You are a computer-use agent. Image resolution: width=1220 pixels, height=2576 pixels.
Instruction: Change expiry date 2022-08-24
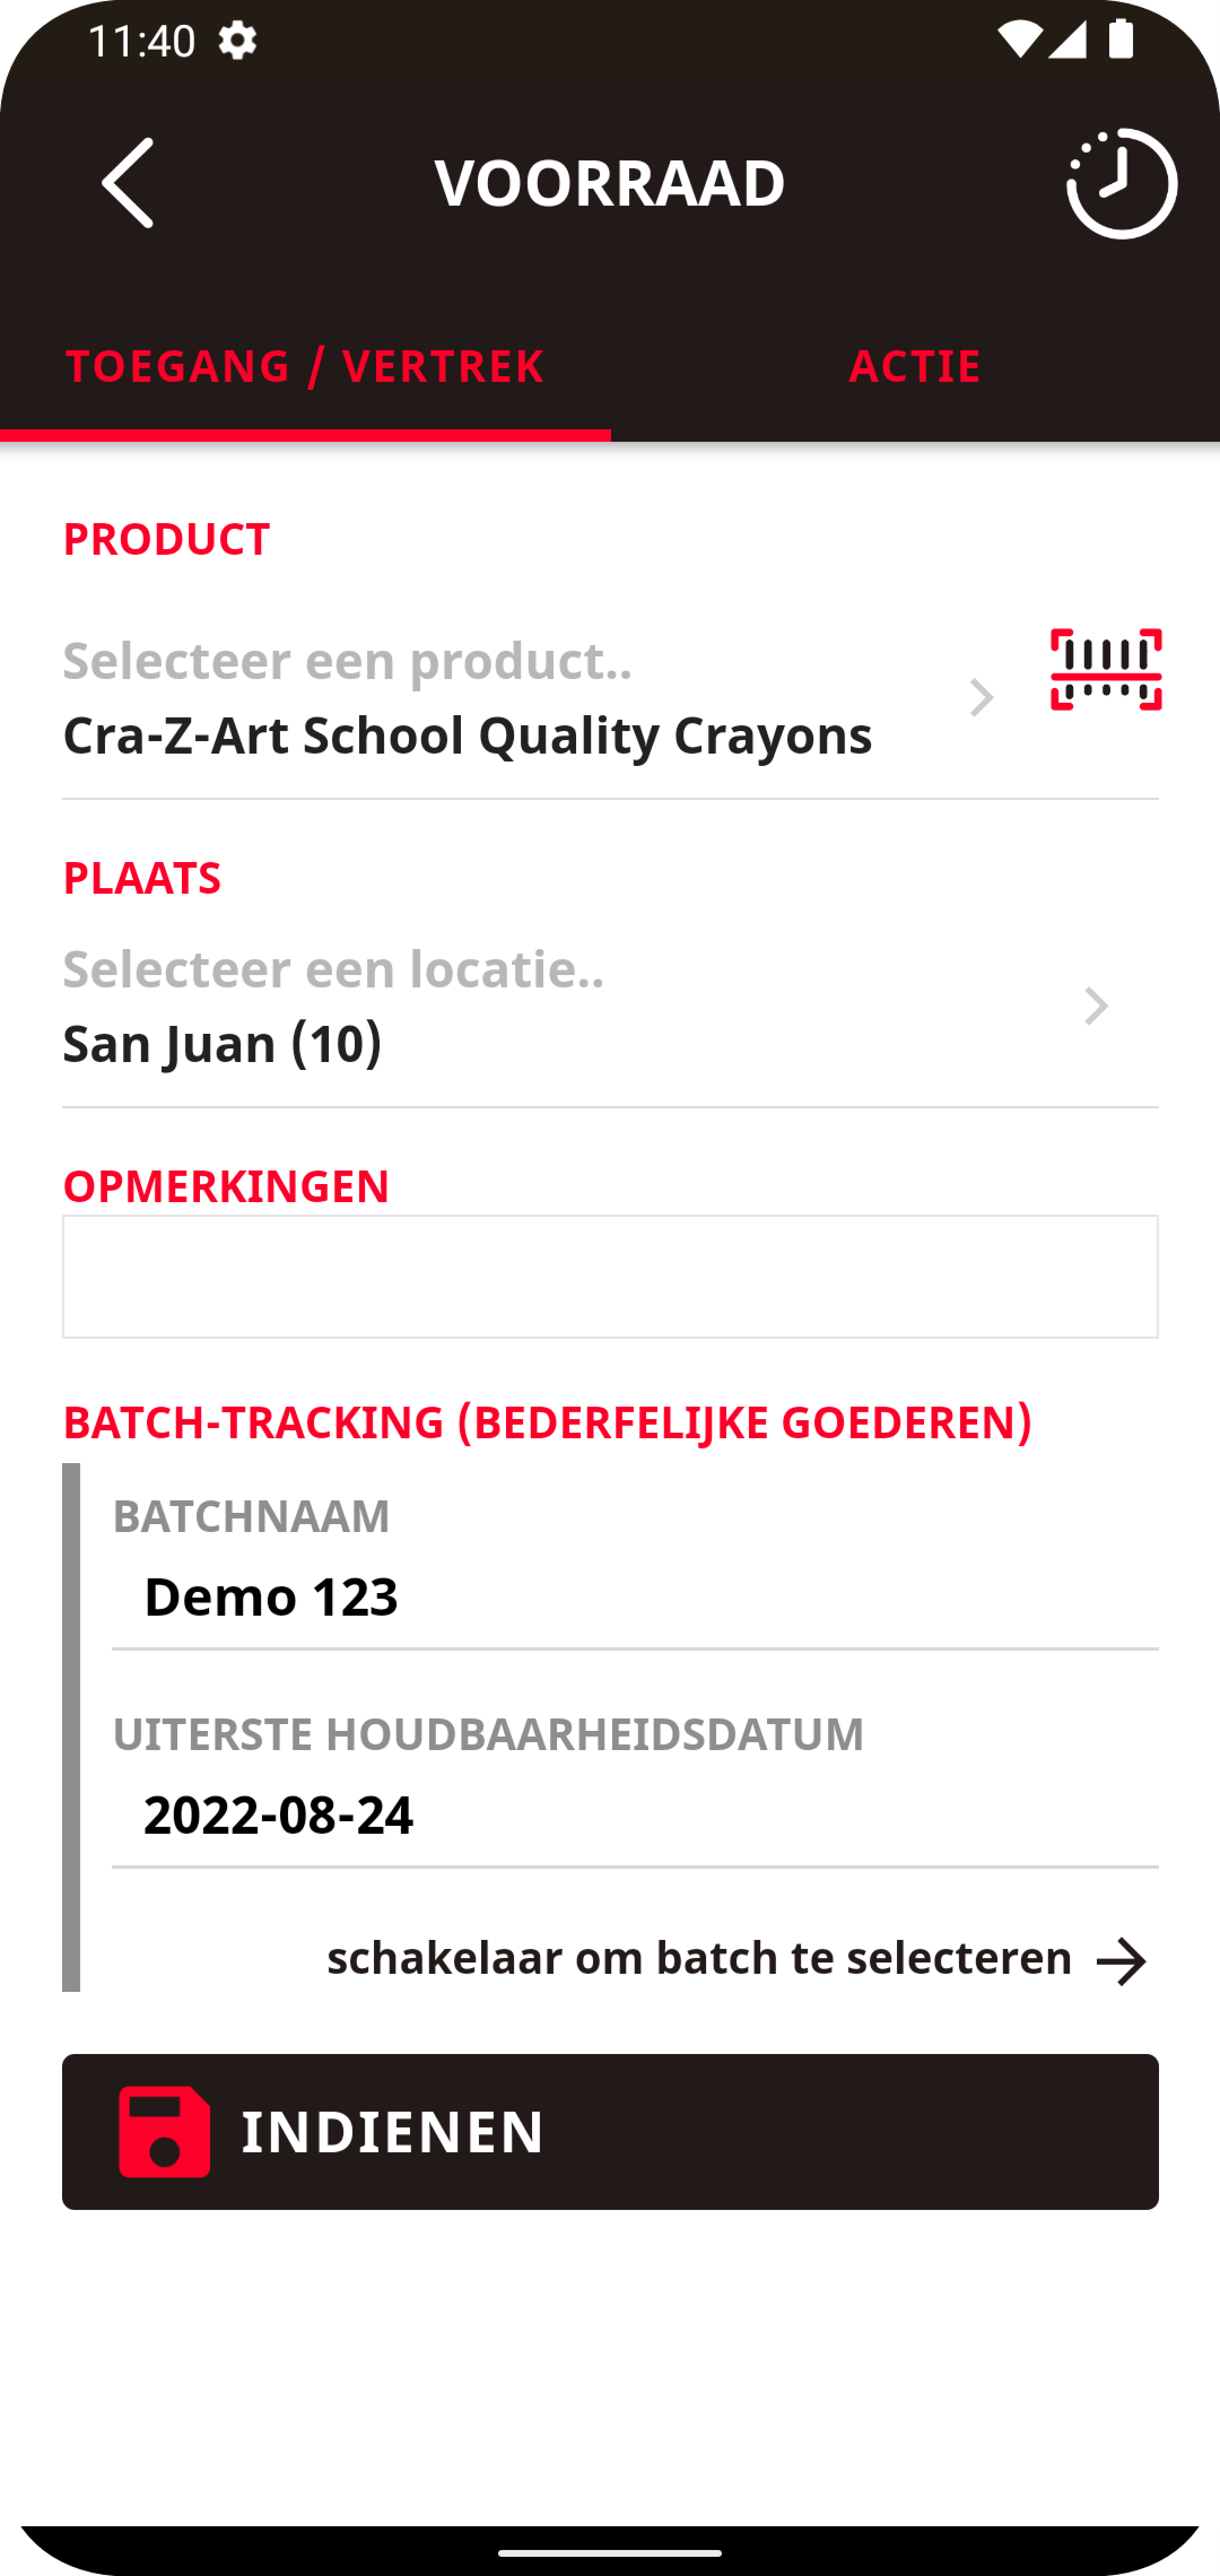click(634, 1814)
